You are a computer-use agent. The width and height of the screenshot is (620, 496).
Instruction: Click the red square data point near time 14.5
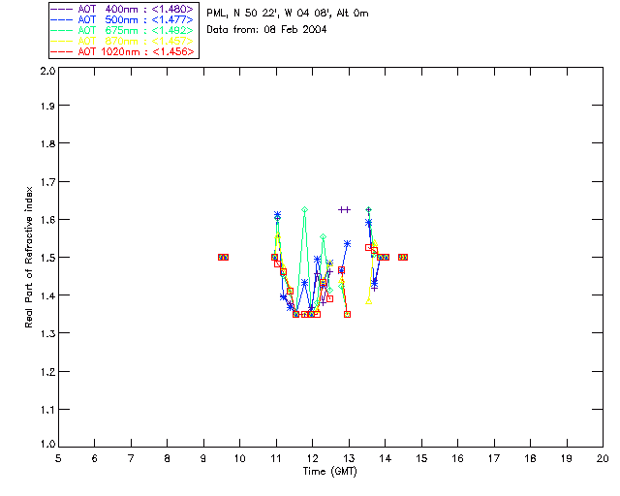coord(403,257)
